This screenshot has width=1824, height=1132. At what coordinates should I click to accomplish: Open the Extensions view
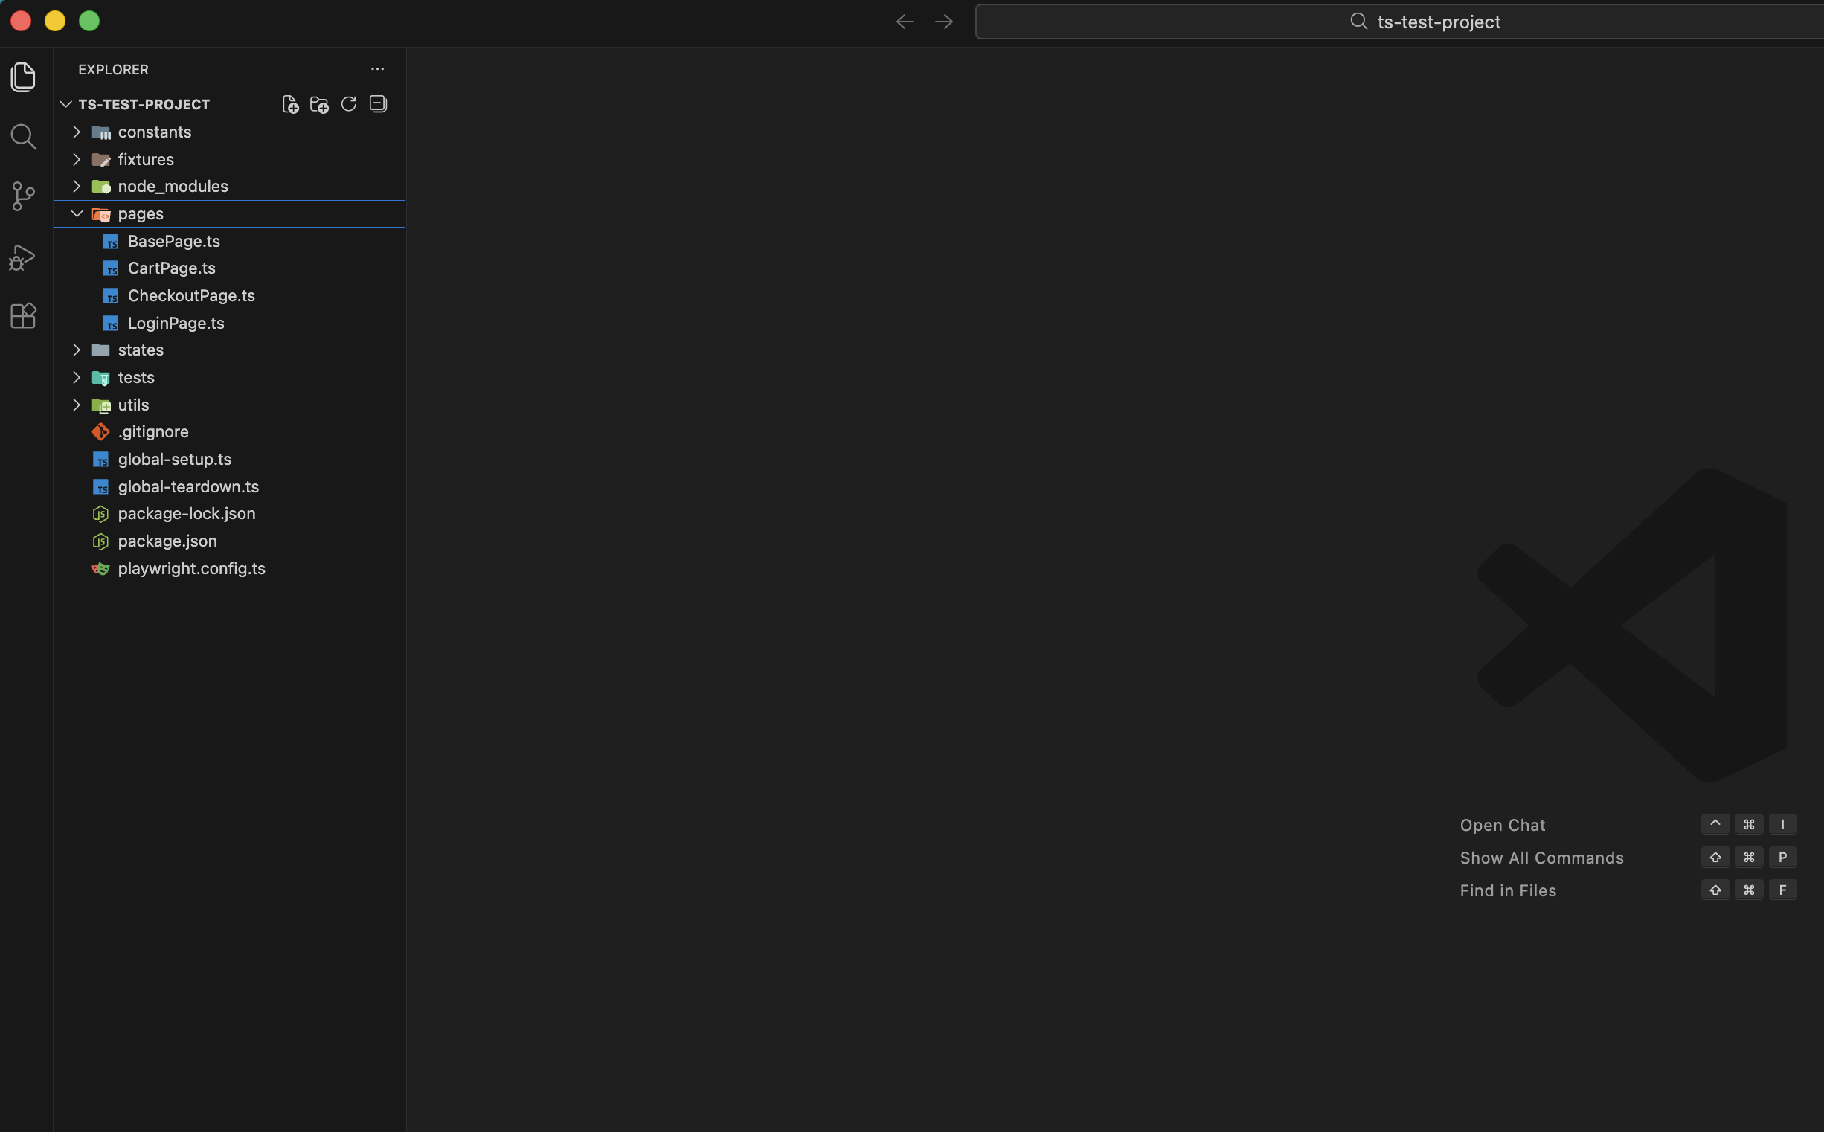(22, 316)
